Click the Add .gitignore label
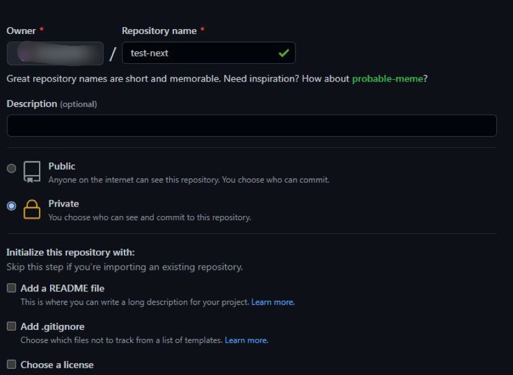Viewport: 513px width, 375px height. (53, 327)
